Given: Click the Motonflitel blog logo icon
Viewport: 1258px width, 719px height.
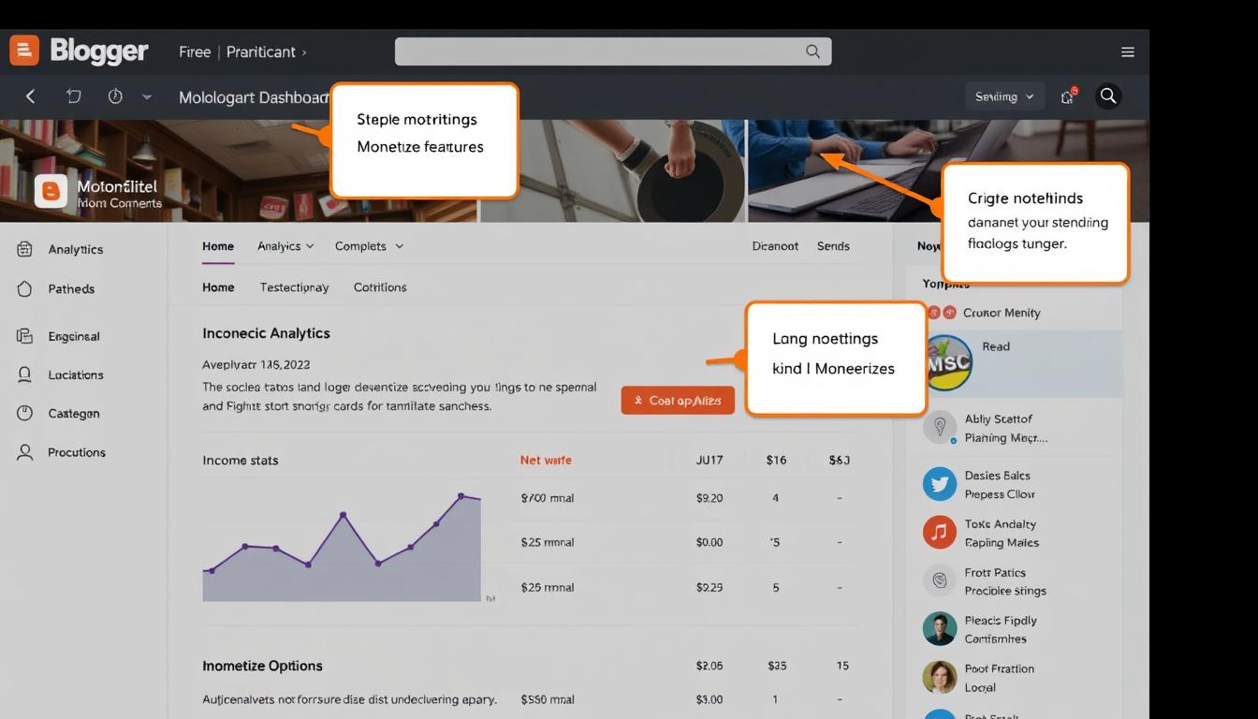Looking at the screenshot, I should coord(51,191).
